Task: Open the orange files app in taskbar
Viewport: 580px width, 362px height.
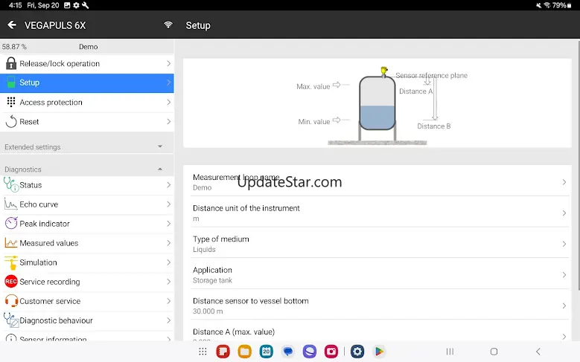Action: 244,352
